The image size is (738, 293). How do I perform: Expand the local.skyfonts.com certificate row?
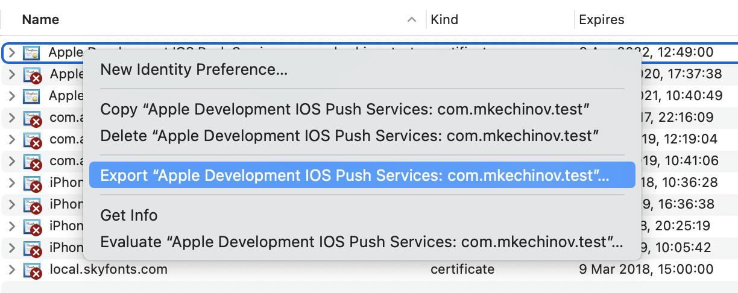point(11,269)
